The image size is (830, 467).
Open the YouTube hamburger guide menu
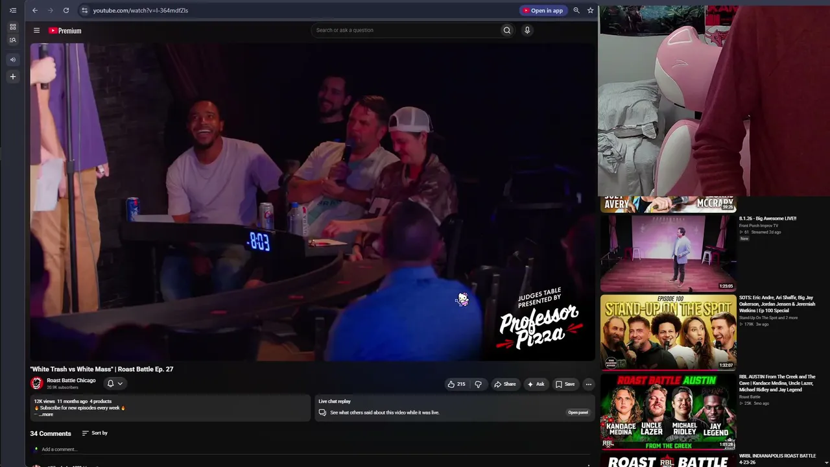coord(37,30)
